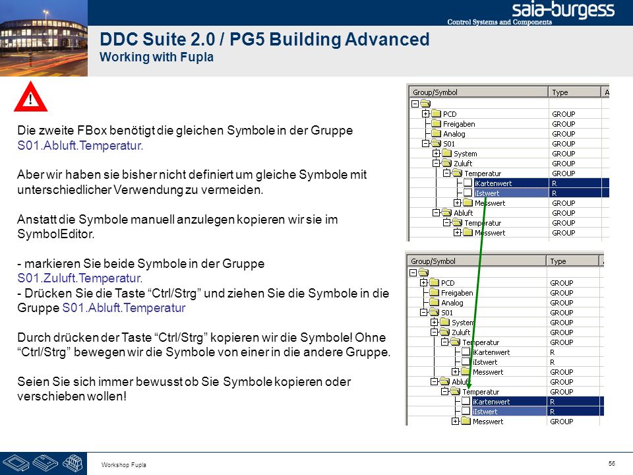Select iIstwert under Zuluft in the lower tree
633x475 pixels.
coord(485,362)
